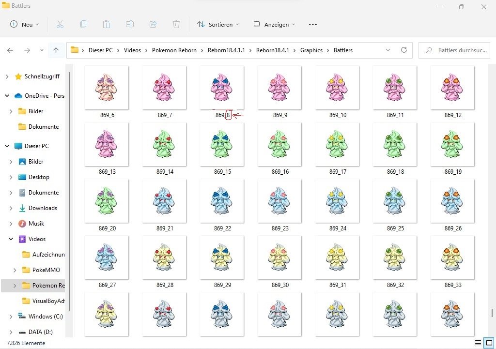Refresh the Battlers folder view
The width and height of the screenshot is (496, 349).
[404, 50]
